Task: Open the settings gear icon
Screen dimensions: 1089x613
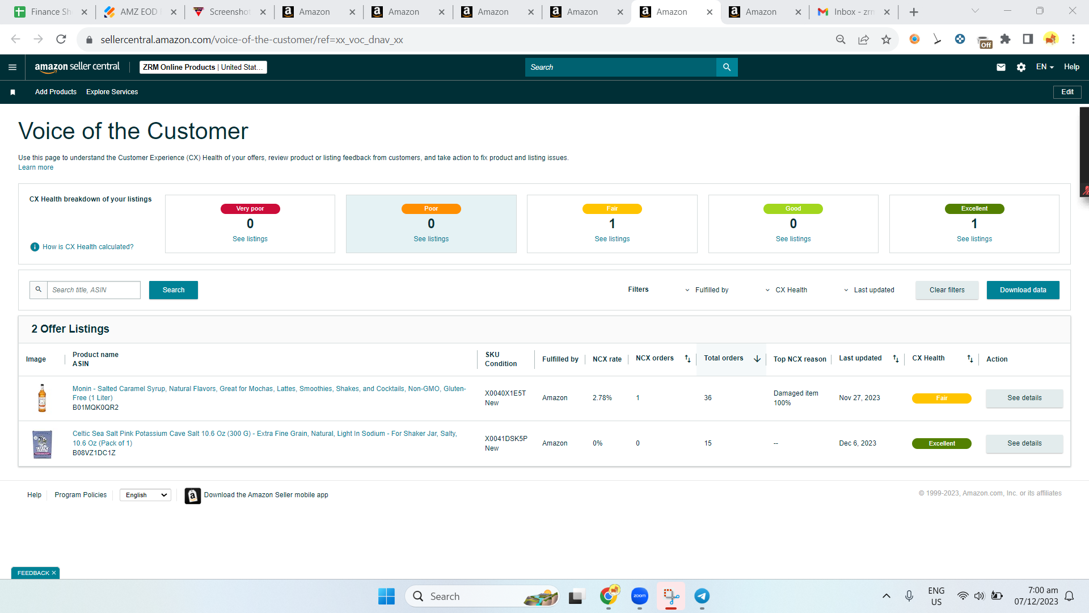Action: point(1021,68)
